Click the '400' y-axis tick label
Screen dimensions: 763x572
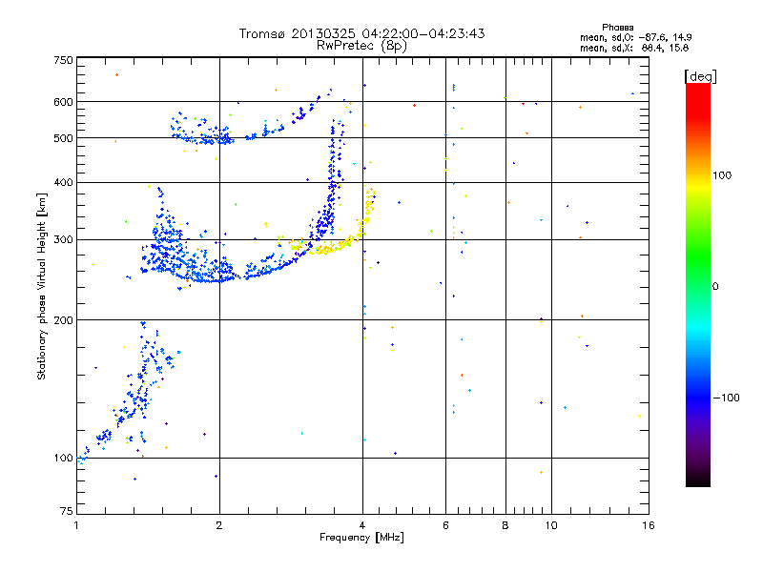click(x=63, y=182)
